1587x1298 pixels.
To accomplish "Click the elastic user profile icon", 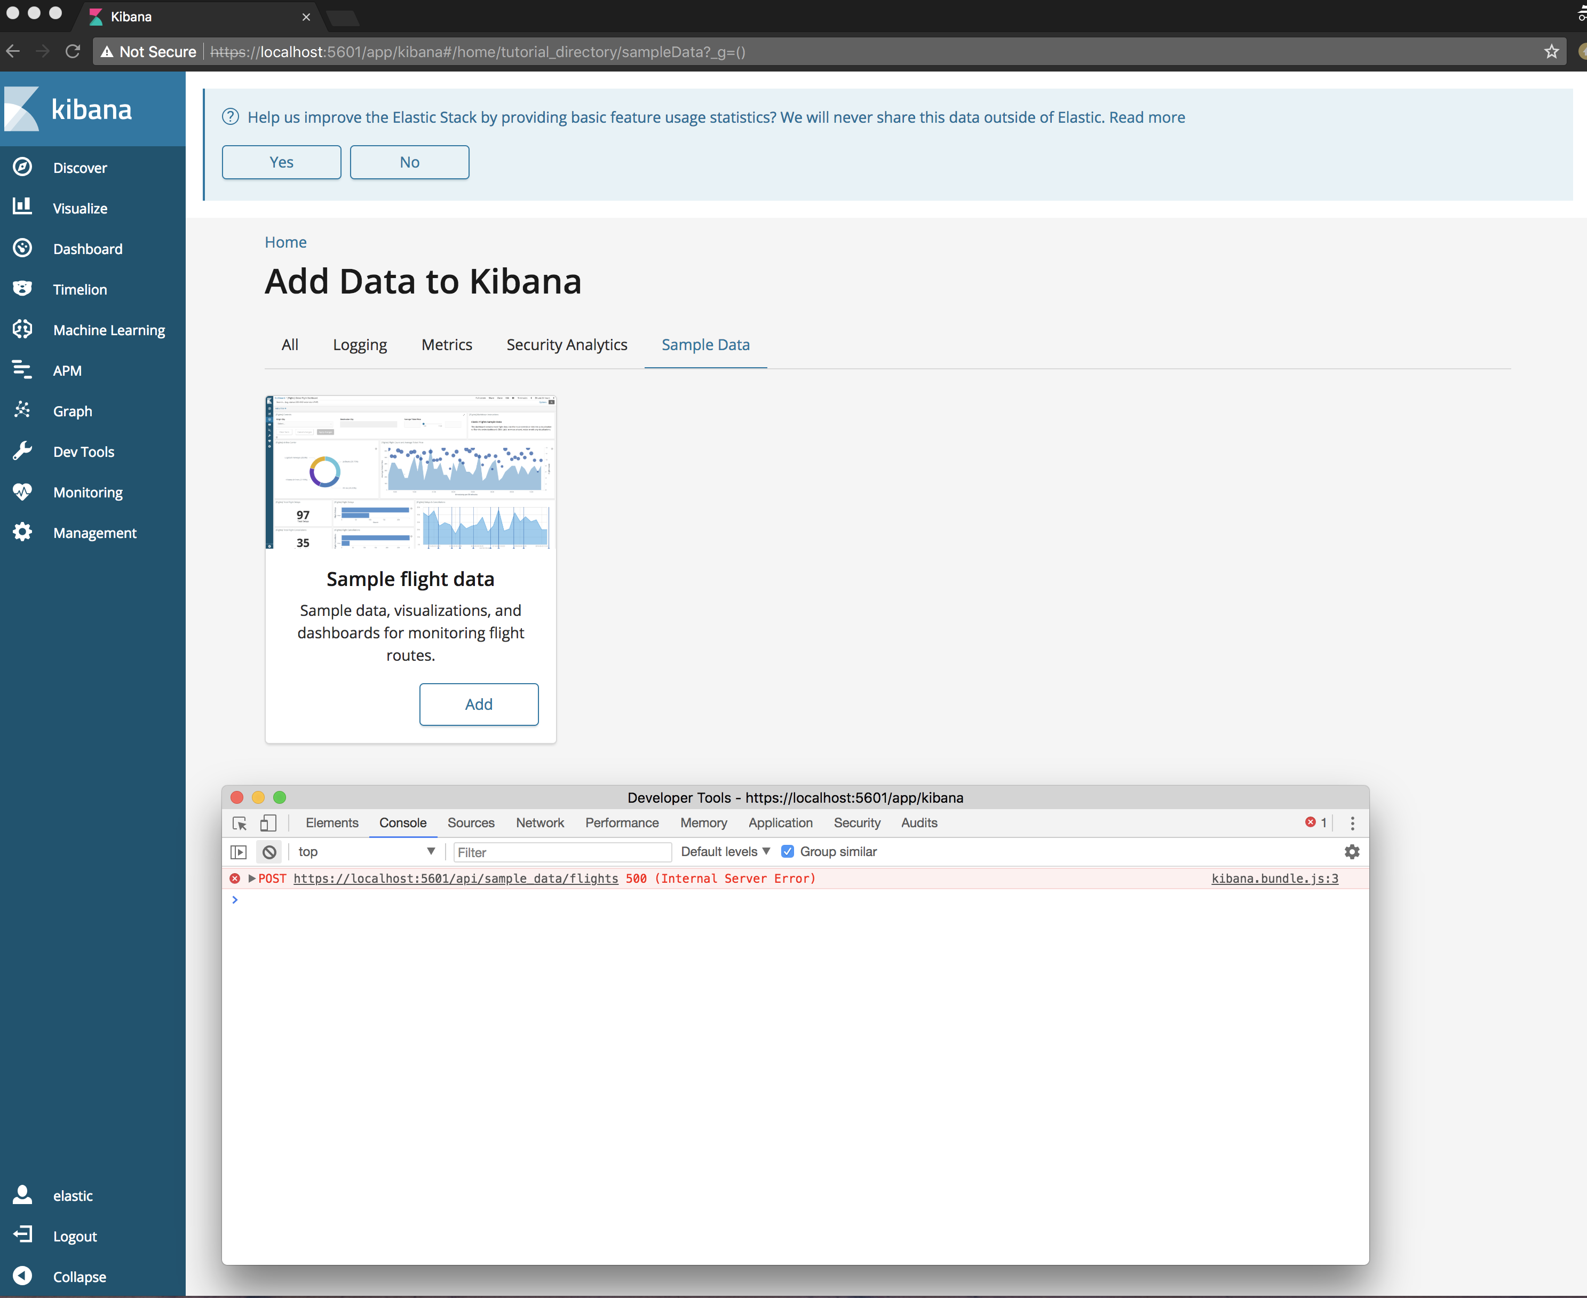I will pos(22,1195).
